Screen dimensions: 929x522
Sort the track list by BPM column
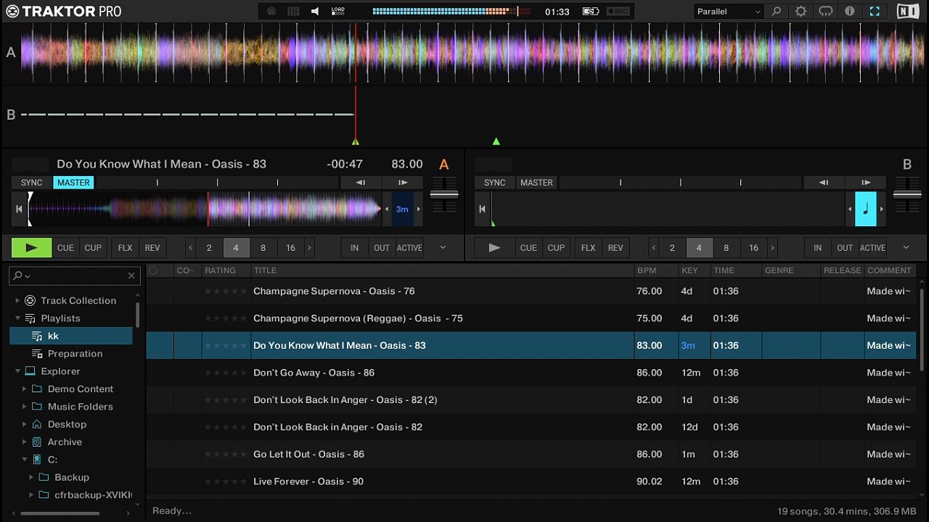[656, 270]
